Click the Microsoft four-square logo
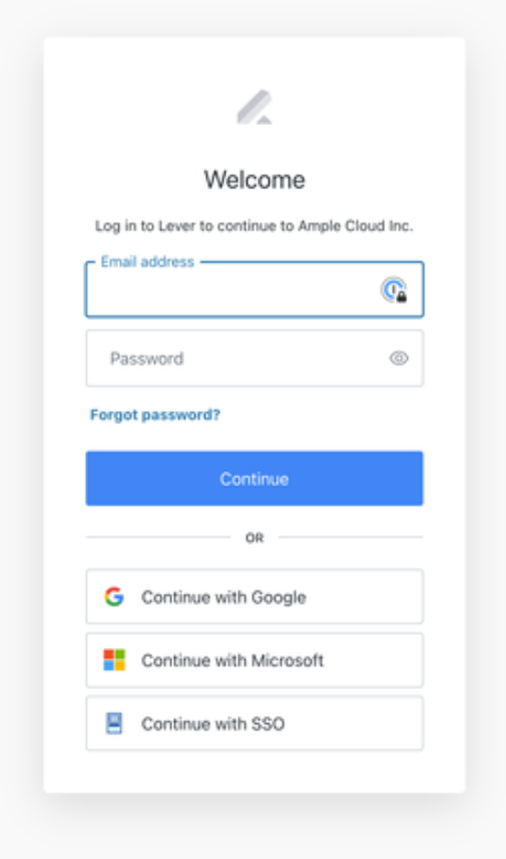This screenshot has height=859, width=506. [x=115, y=660]
